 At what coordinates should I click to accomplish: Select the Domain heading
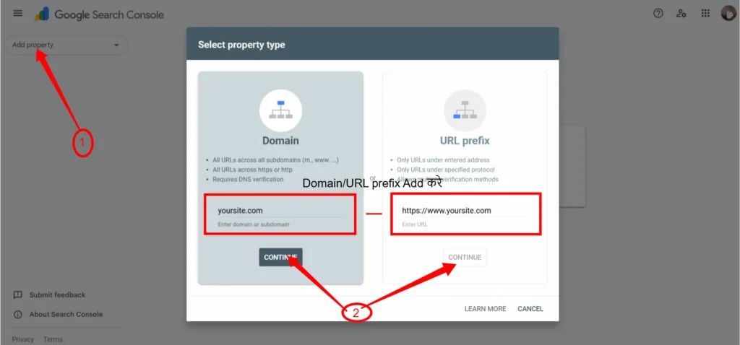click(281, 141)
